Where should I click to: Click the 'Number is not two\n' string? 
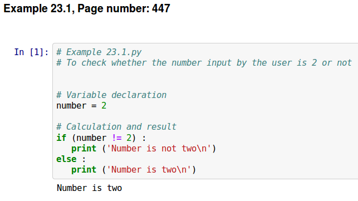(159, 149)
